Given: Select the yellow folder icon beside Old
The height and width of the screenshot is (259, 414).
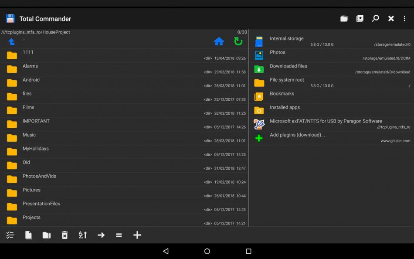Looking at the screenshot, I should (12, 165).
